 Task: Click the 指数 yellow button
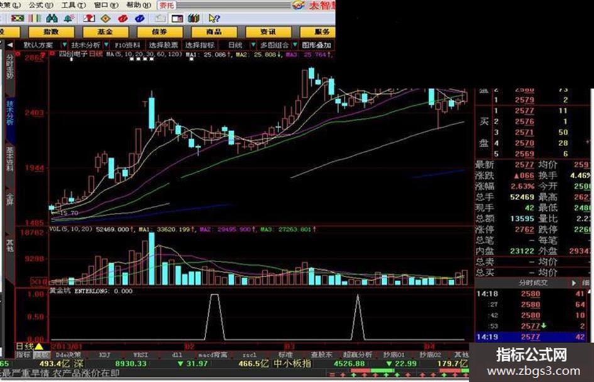[52, 32]
